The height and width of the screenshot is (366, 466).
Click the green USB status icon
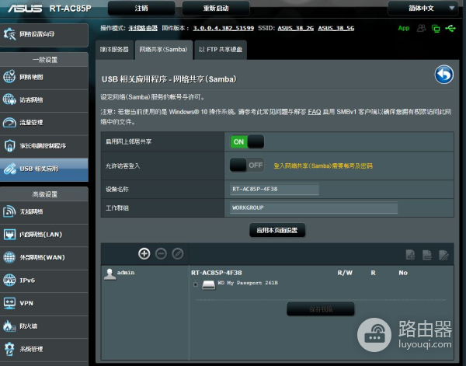450,28
